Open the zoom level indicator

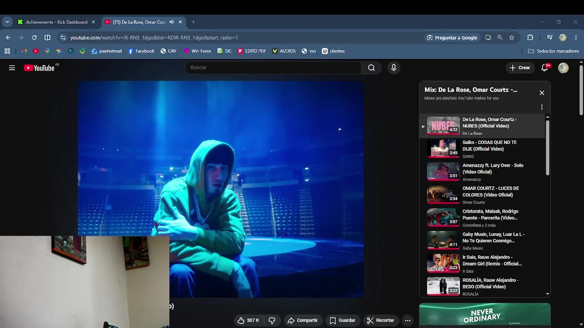pyautogui.click(x=500, y=37)
